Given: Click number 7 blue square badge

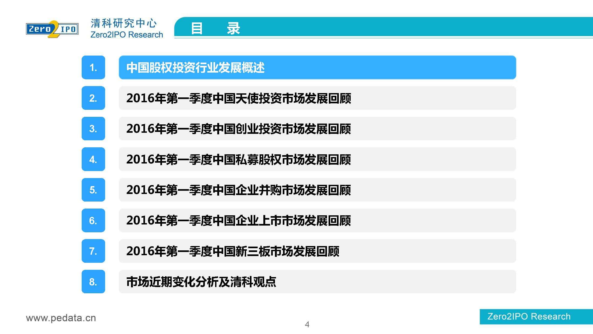Looking at the screenshot, I should click(93, 251).
